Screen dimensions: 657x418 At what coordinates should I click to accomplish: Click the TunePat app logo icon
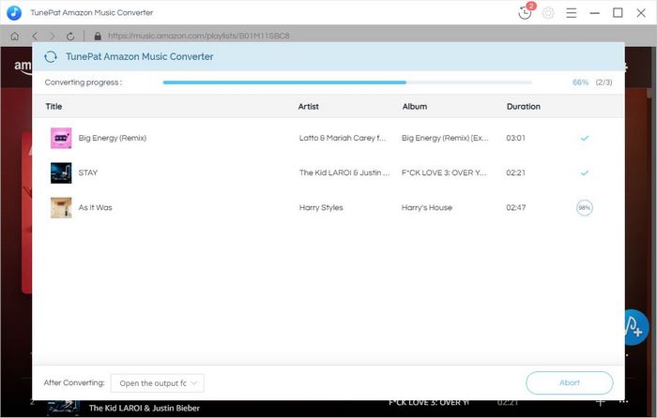point(14,12)
